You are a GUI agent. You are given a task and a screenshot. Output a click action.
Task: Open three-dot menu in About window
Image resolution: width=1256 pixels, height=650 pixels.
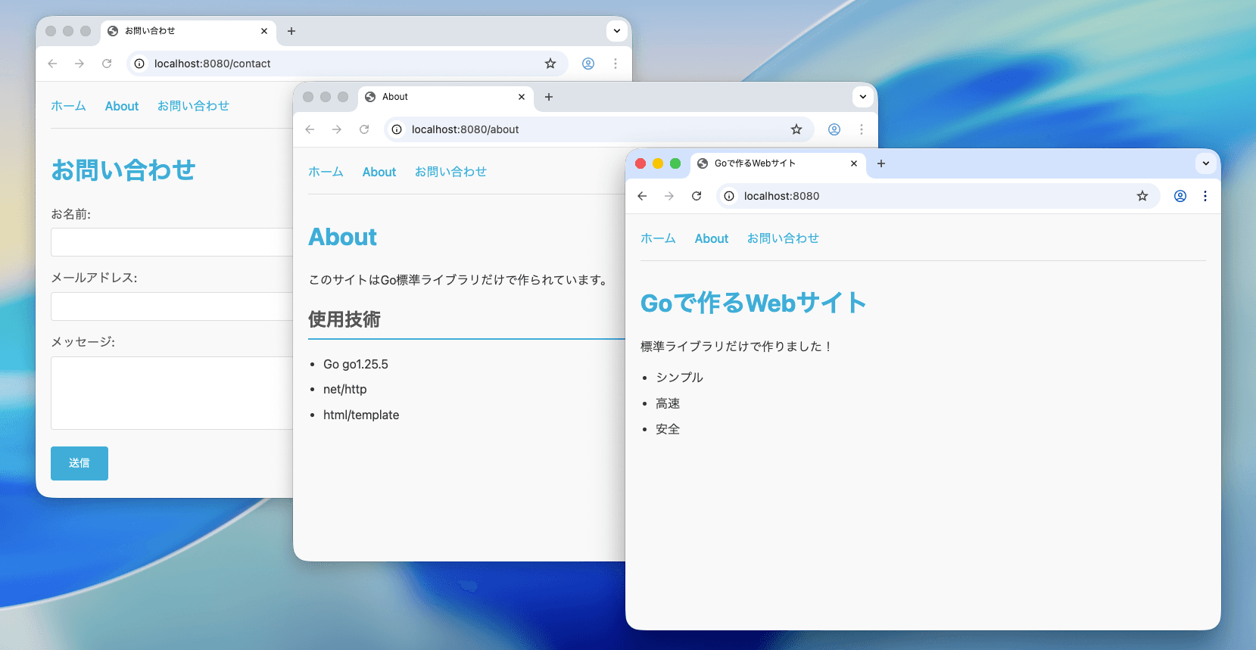(x=862, y=129)
